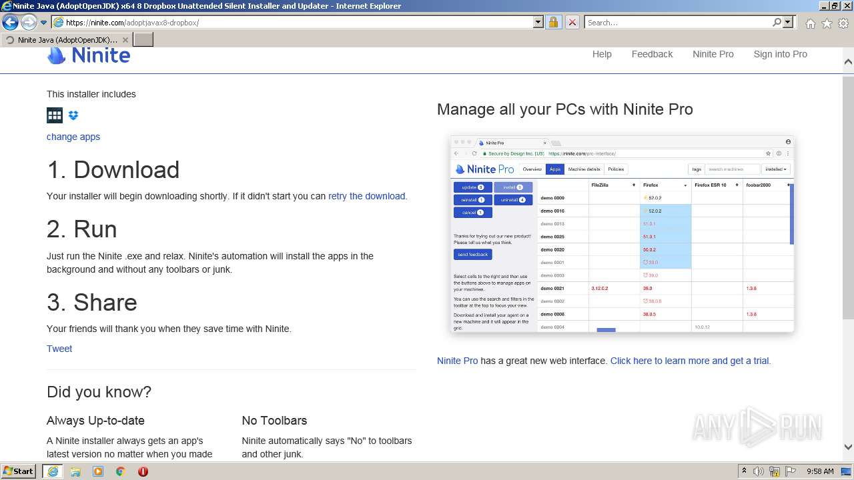Image resolution: width=854 pixels, height=480 pixels.
Task: Click the No Toolbars heading
Action: [274, 421]
